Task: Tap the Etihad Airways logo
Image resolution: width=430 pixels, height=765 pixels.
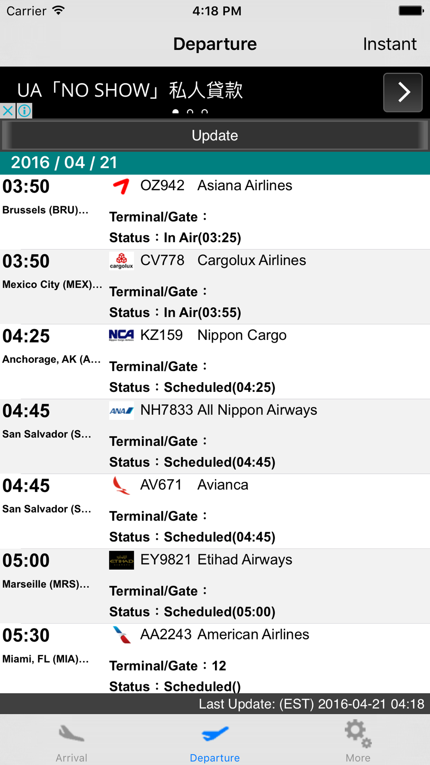Action: click(121, 560)
